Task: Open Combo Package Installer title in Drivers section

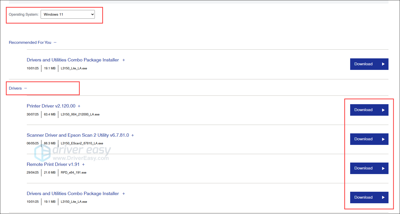Action: coord(73,194)
